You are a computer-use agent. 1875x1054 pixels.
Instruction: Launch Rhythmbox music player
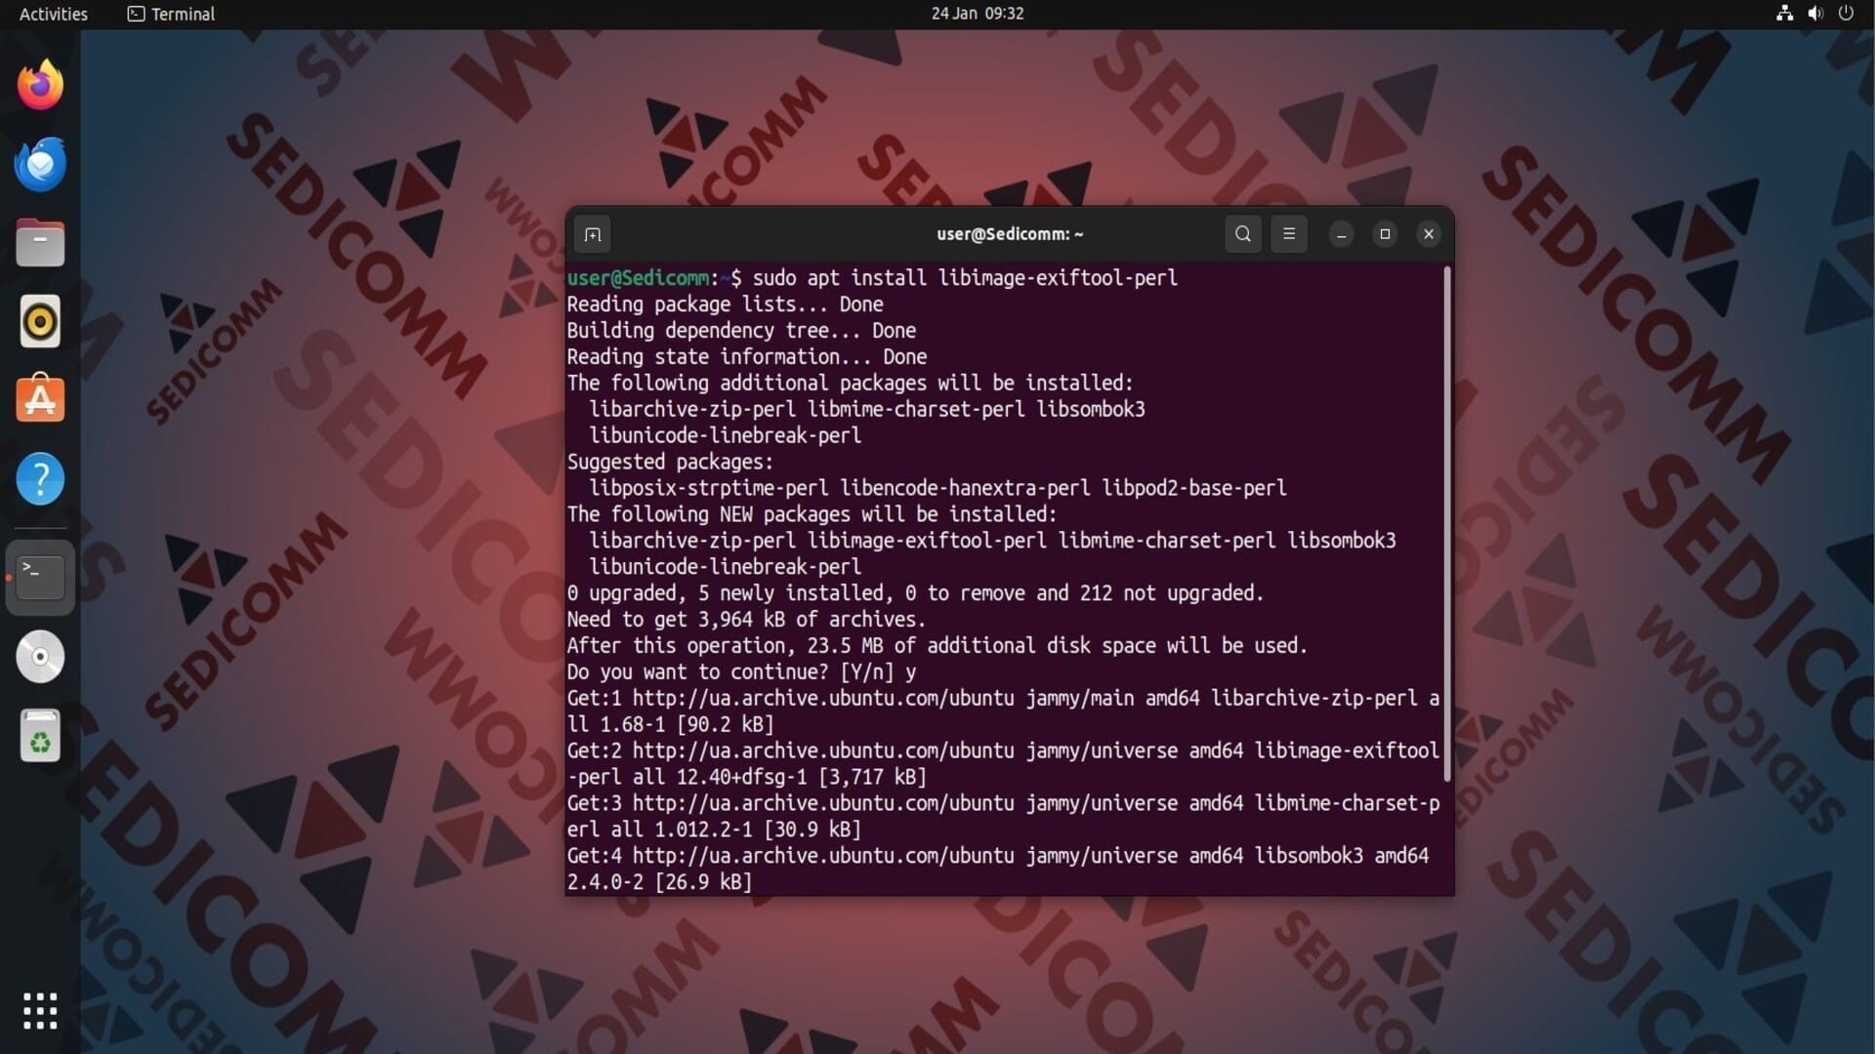(40, 321)
